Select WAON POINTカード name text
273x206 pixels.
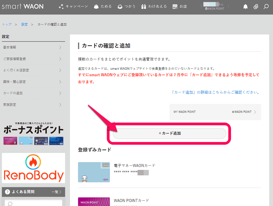[131, 201]
